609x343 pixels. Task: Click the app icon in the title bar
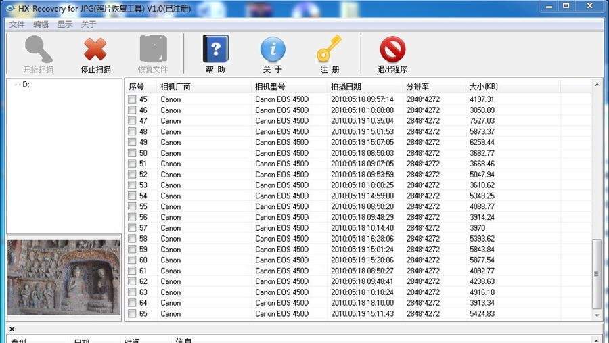[x=9, y=7]
